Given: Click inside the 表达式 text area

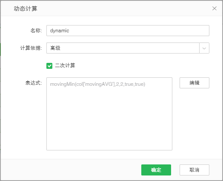Looking at the screenshot, I should coord(109,114).
